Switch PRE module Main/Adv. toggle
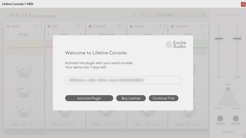Screen dimensions: 246x138 tap(24, 124)
